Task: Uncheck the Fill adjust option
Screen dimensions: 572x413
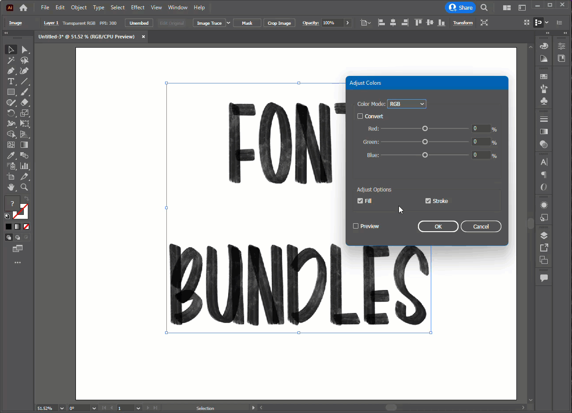Action: click(360, 201)
